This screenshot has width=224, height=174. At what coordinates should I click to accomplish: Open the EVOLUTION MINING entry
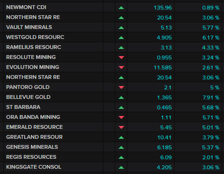point(33,67)
